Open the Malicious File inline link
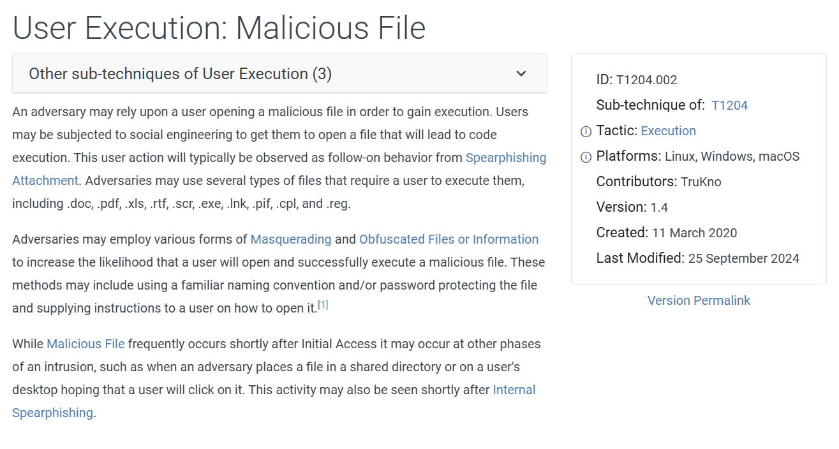Image resolution: width=839 pixels, height=449 pixels. 85,344
